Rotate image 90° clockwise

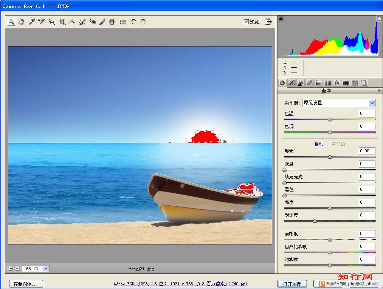coord(143,22)
